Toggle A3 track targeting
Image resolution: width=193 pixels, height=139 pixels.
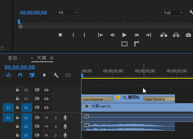(x=27, y=135)
